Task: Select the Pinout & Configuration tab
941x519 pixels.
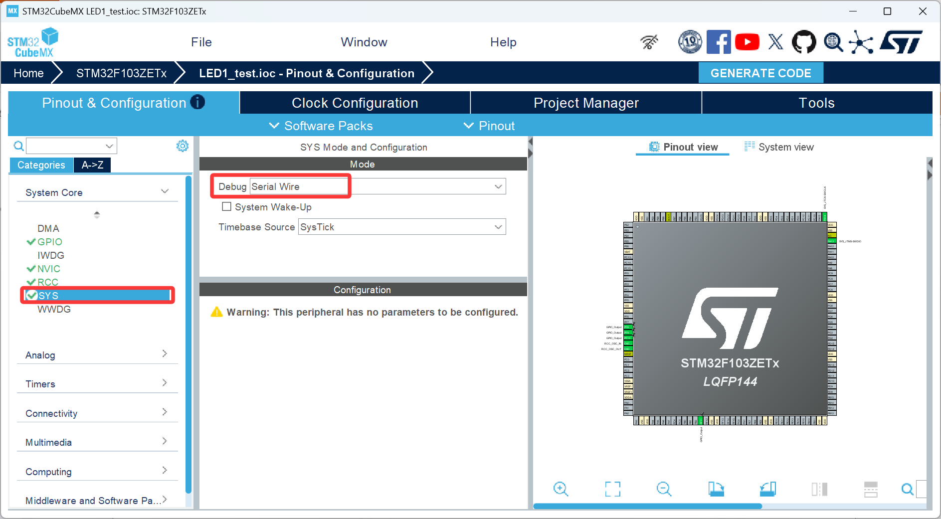Action: [x=124, y=103]
